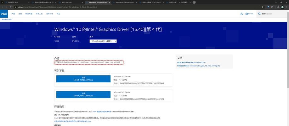Viewport: 289px width, 126px height.
Task: Open the browser Downloads icon
Action: pyautogui.click(x=278, y=7)
